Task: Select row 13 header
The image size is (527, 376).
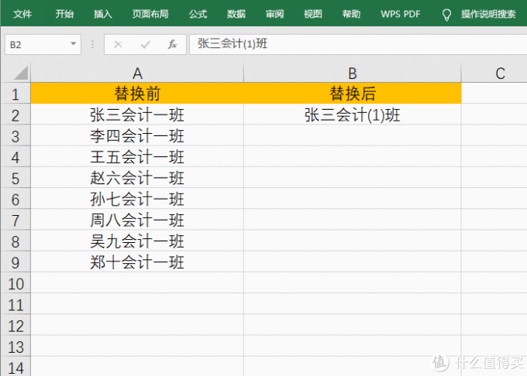Action: [15, 347]
